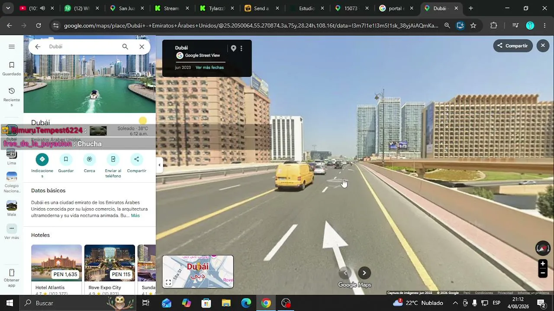554x311 pixels.
Task: Click the Compartir button in Street View
Action: (x=513, y=46)
